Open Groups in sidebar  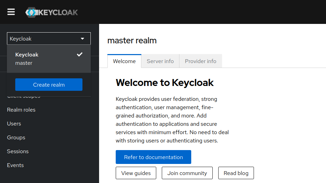[x=16, y=138]
